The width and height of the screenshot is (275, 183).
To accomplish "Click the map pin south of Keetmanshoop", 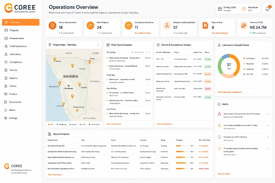I will click(x=77, y=110).
